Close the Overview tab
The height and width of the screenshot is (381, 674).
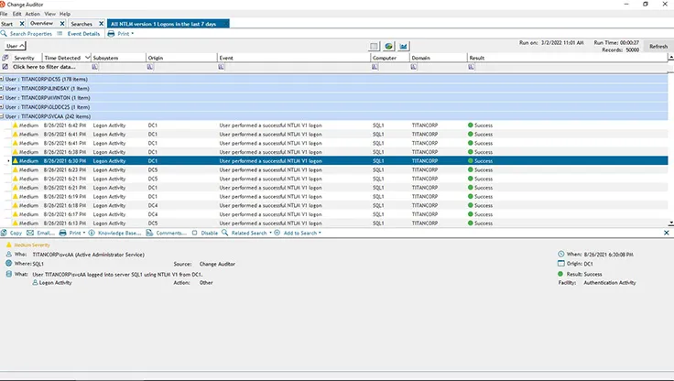[62, 24]
